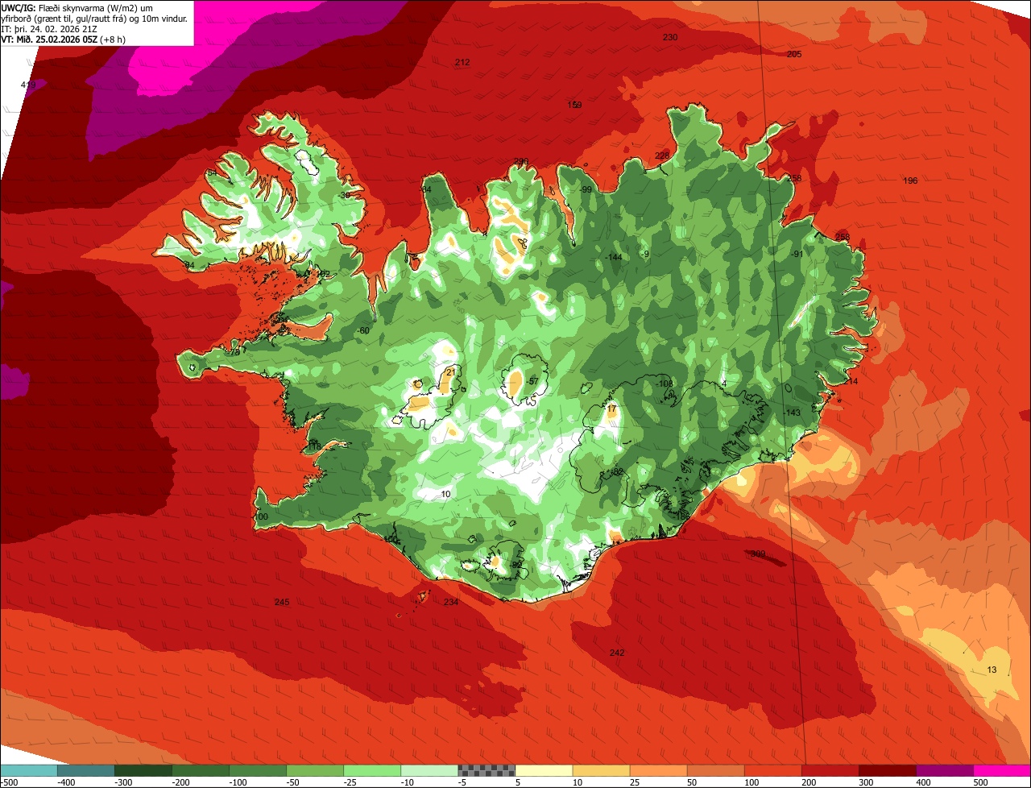Click the "-500" legend scale label
This screenshot has height=788, width=1031.
coord(9,782)
